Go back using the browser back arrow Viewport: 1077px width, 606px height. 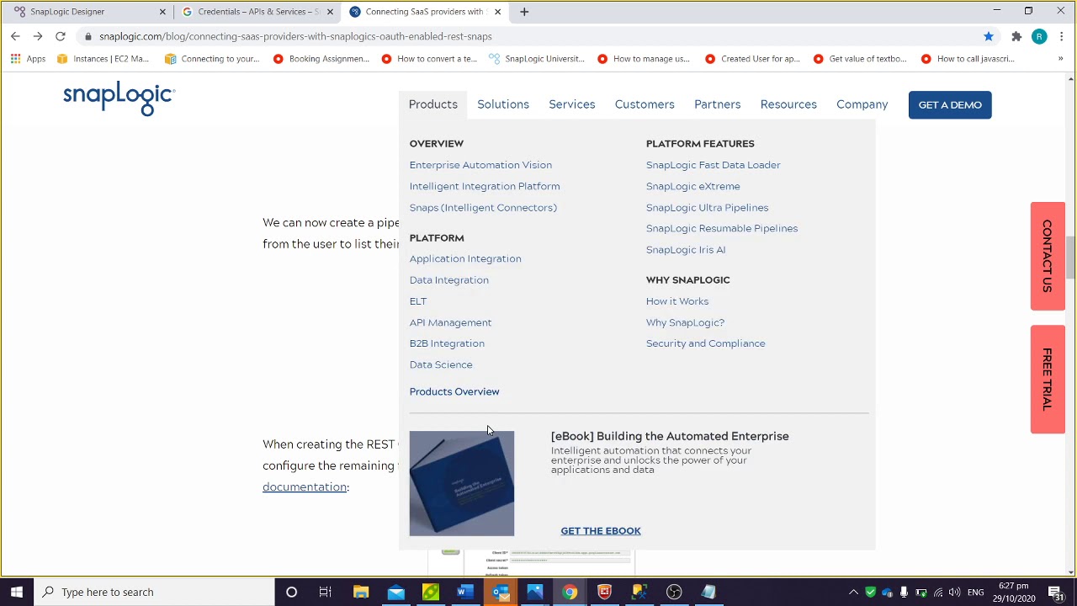click(15, 36)
